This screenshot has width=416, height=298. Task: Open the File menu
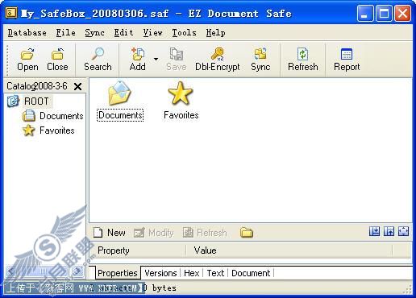coord(65,33)
